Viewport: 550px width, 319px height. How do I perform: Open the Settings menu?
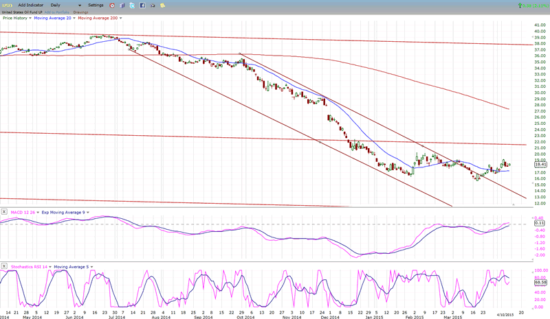tap(96, 5)
